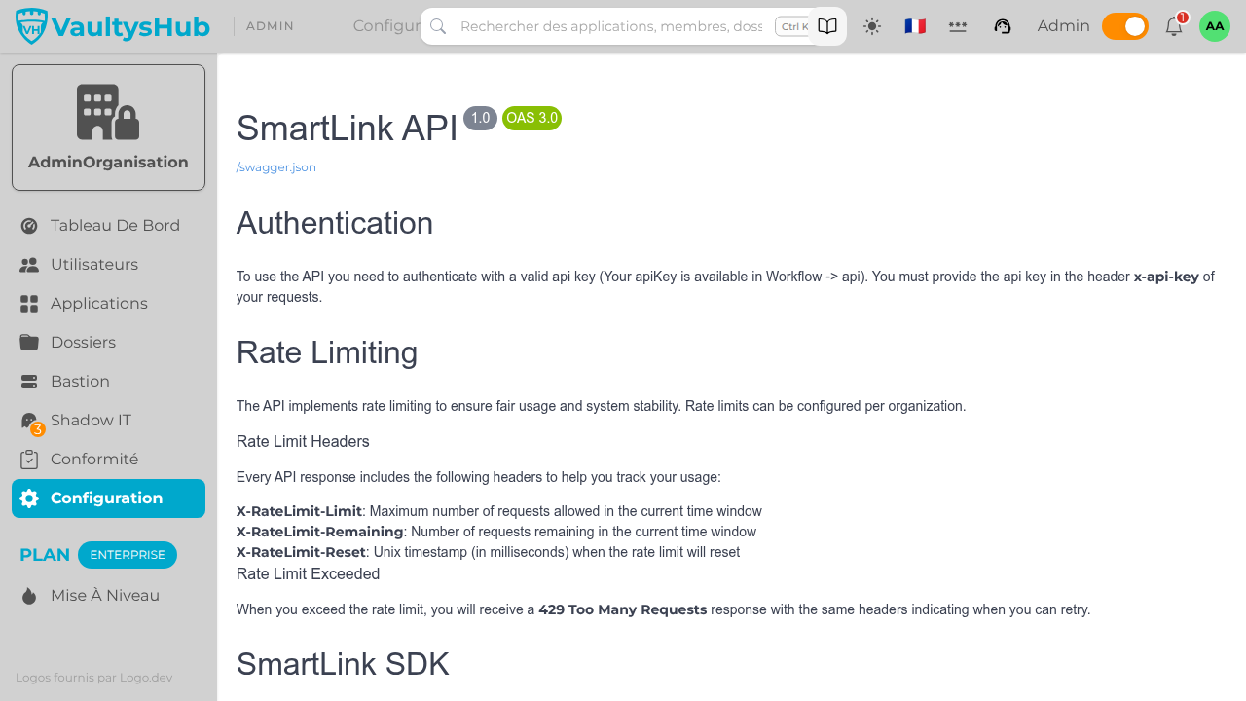The image size is (1246, 701).
Task: Click the X-RateLimit-Limit text
Action: [299, 511]
